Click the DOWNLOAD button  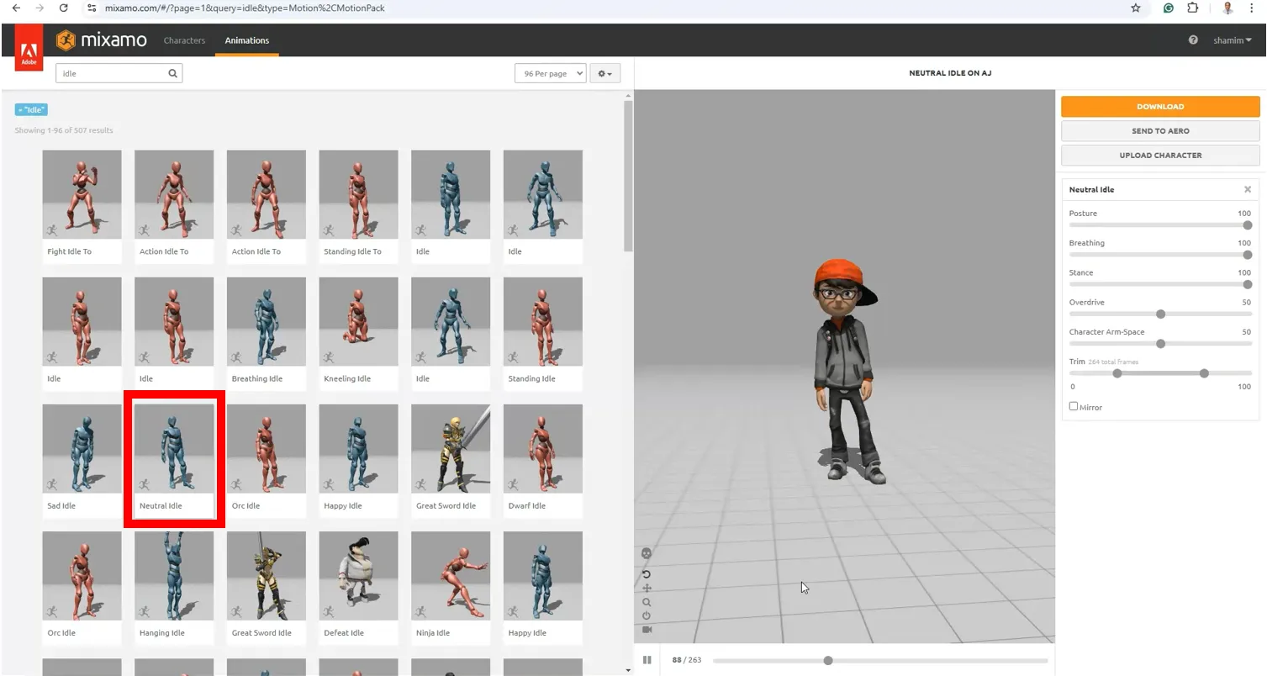[1160, 106]
